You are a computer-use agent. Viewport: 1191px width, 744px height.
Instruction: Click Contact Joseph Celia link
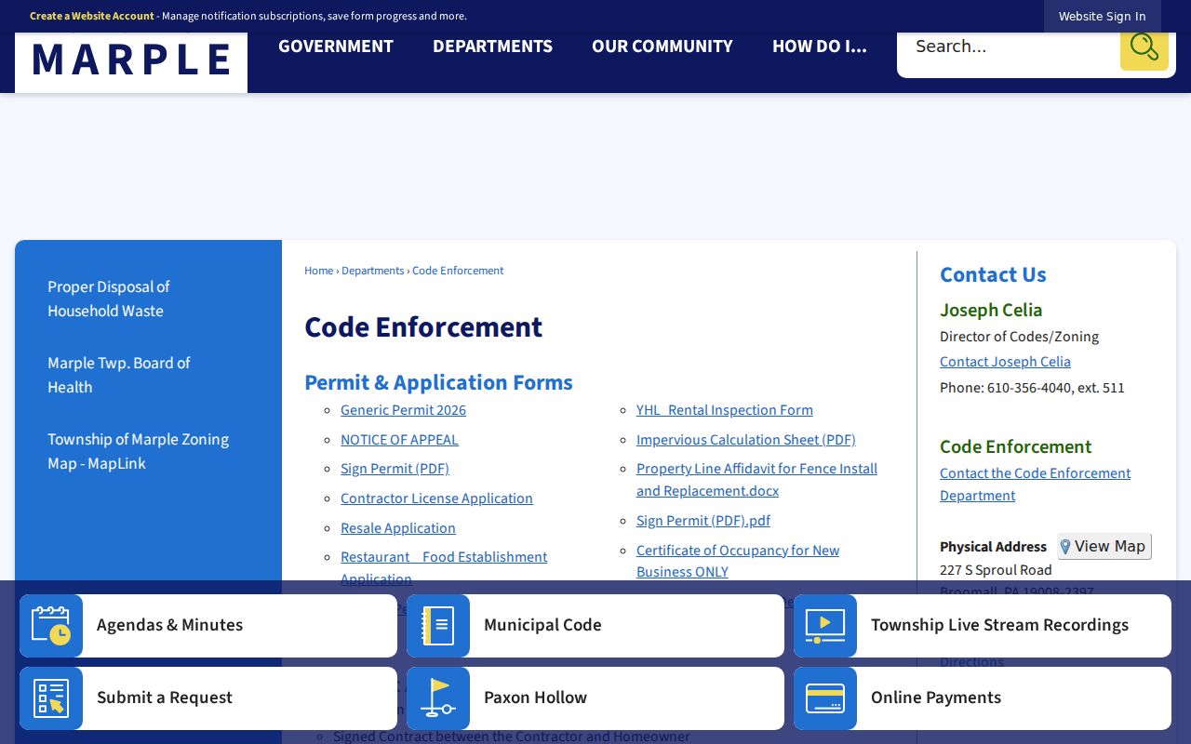1005,362
